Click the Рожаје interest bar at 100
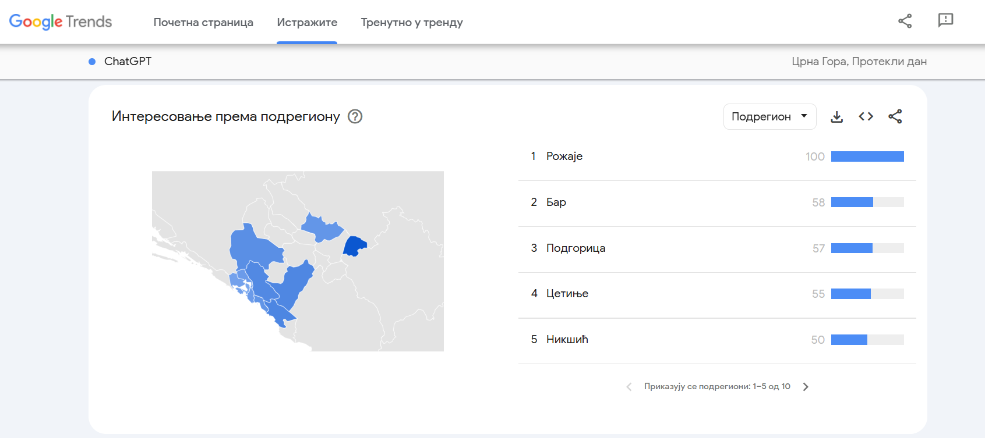 coord(867,156)
